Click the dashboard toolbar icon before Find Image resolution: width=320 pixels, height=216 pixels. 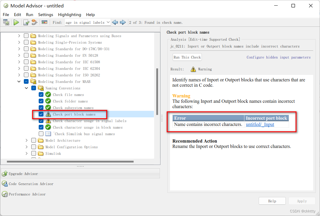[44, 22]
